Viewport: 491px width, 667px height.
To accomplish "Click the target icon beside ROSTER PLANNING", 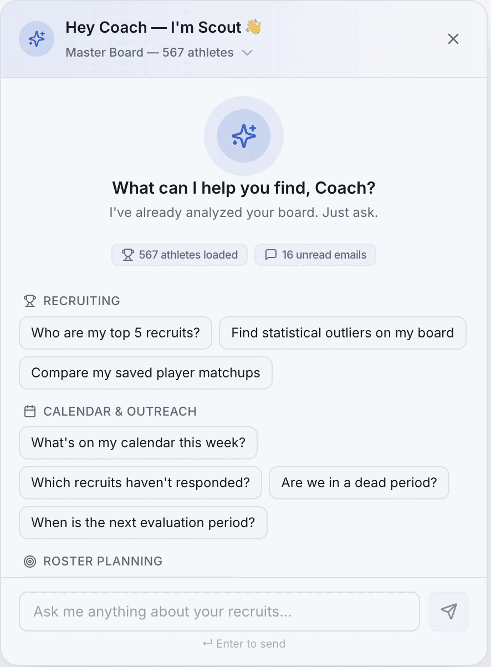I will coord(30,561).
